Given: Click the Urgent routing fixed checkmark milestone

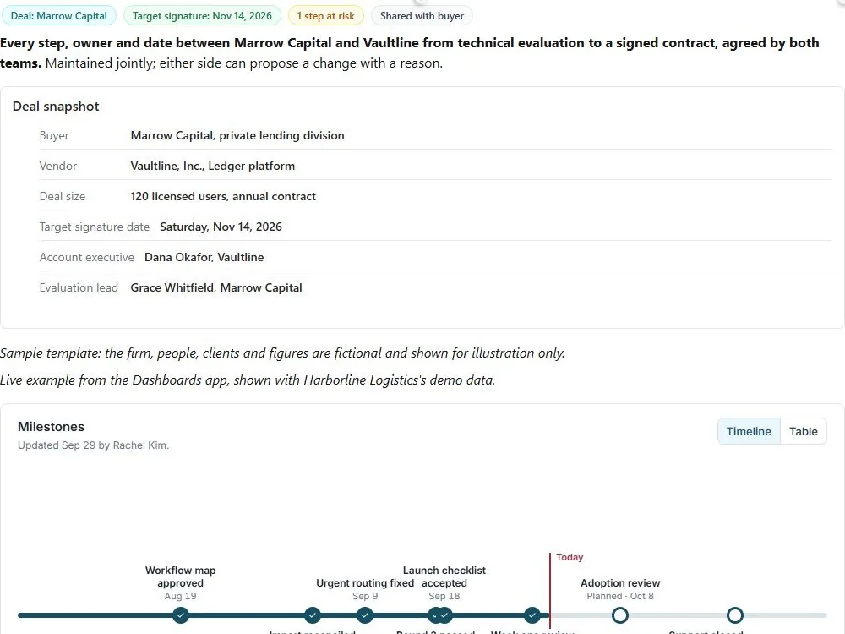Looking at the screenshot, I should coord(365,615).
